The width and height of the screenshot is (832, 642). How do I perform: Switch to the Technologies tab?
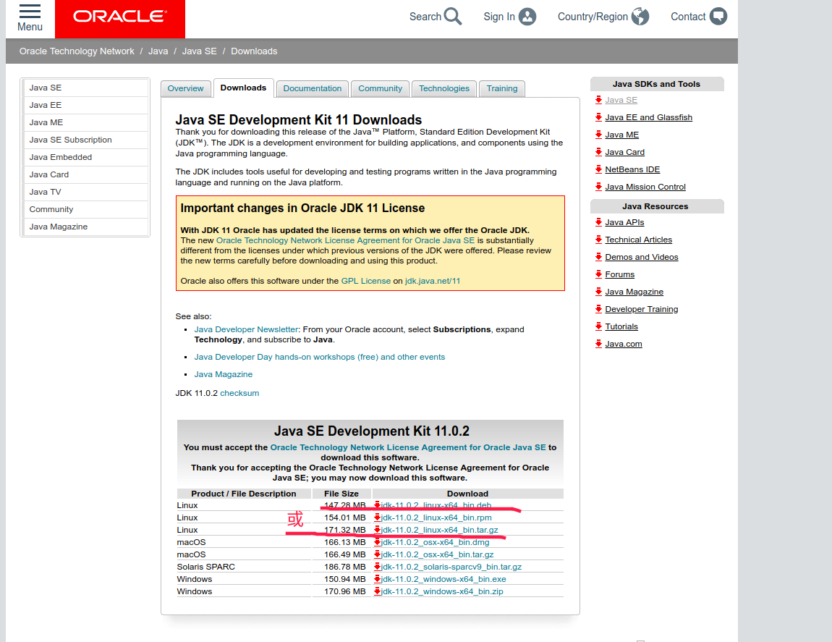pyautogui.click(x=444, y=89)
